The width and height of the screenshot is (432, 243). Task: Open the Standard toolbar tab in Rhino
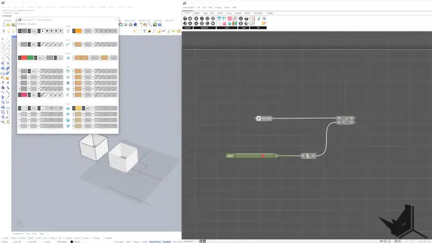7,20
